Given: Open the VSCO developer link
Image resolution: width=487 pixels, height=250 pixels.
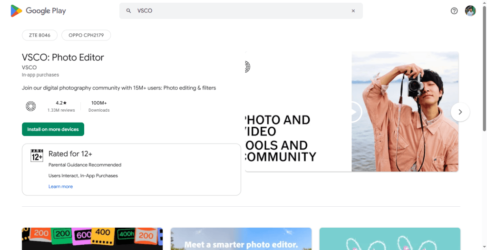Looking at the screenshot, I should pyautogui.click(x=29, y=67).
